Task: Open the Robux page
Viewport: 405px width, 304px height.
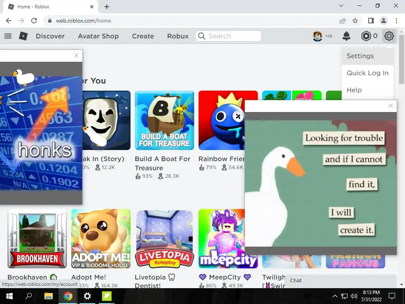Action: tap(178, 36)
